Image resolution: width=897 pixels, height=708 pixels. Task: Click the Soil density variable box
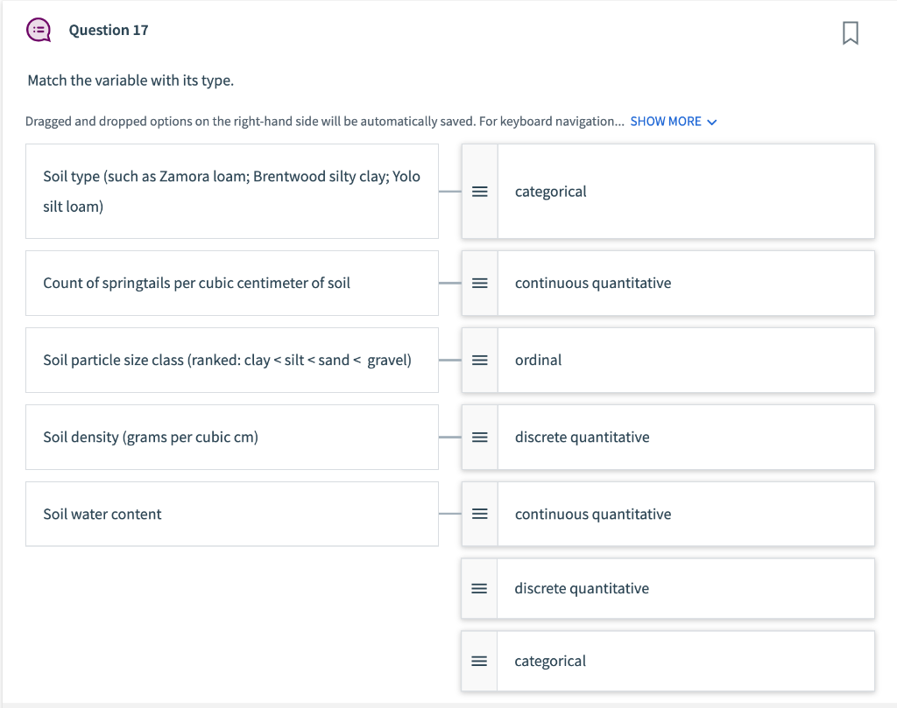(x=231, y=438)
